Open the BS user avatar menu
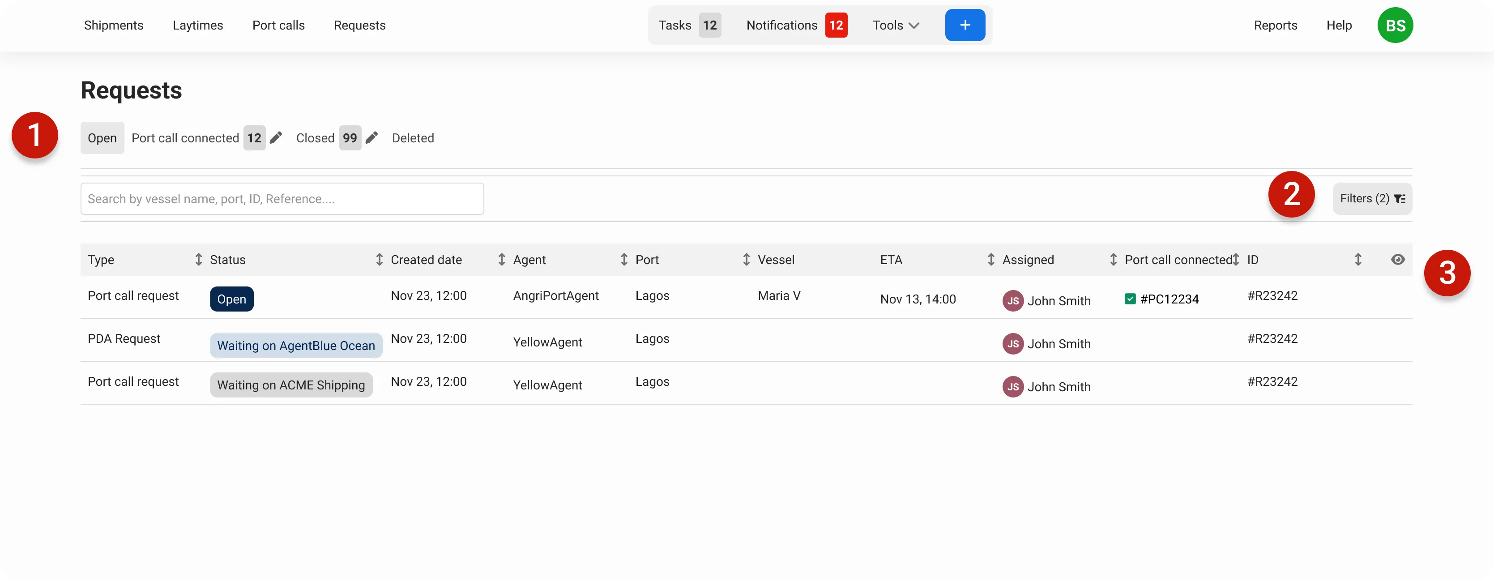1494x581 pixels. tap(1395, 25)
